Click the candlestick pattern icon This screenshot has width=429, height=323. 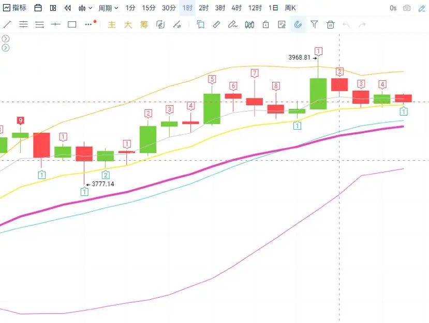249,25
